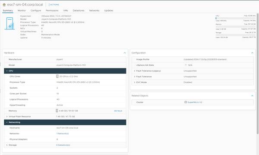This screenshot has width=259, height=155.
Task: Click the large host server thumbnail
Action: pyautogui.click(x=9, y=23)
